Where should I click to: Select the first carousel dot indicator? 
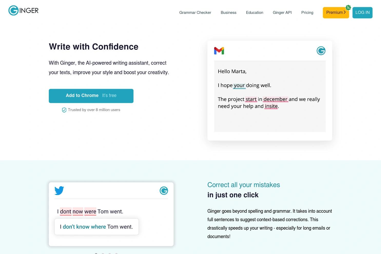pyautogui.click(x=96, y=253)
